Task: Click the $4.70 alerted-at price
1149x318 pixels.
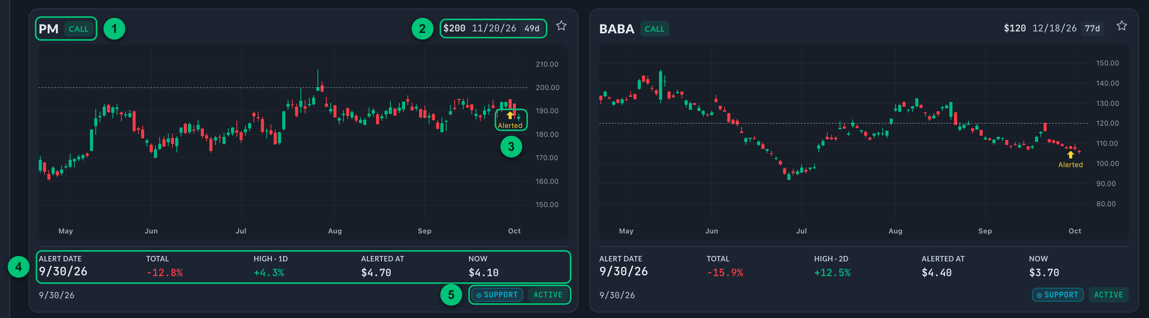Action: [x=376, y=272]
